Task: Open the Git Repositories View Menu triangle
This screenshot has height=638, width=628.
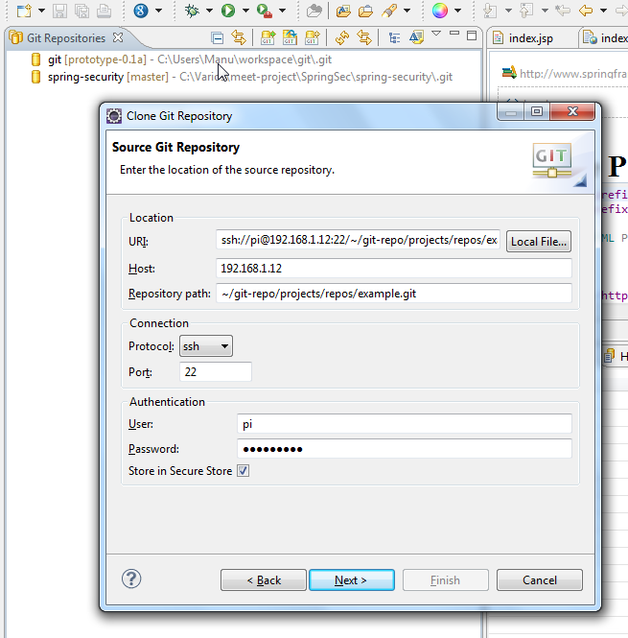Action: click(436, 34)
